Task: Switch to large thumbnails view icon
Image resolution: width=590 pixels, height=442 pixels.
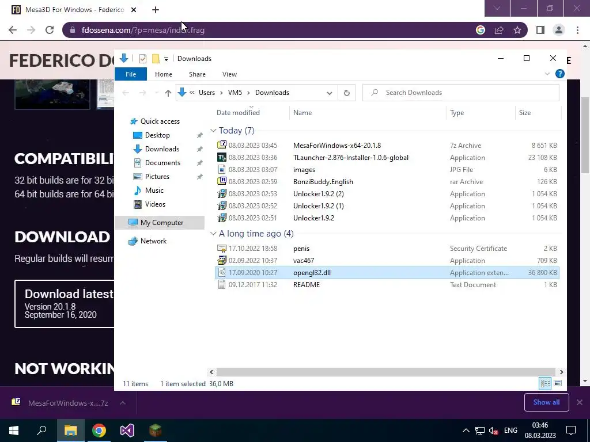Action: (558, 383)
